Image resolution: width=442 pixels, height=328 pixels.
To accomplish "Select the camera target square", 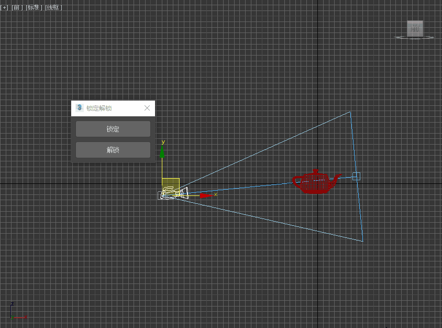I will point(356,176).
